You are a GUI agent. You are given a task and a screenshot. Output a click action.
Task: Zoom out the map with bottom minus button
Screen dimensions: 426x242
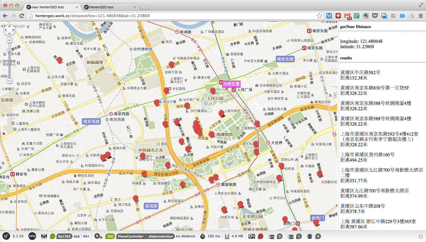pos(9,81)
